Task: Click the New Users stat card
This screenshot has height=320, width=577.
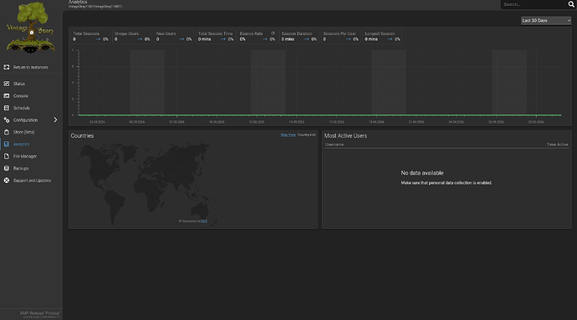Action: [174, 37]
